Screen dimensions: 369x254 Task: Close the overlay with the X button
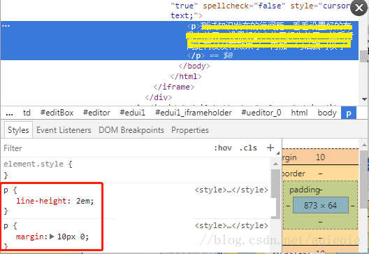coord(359,8)
